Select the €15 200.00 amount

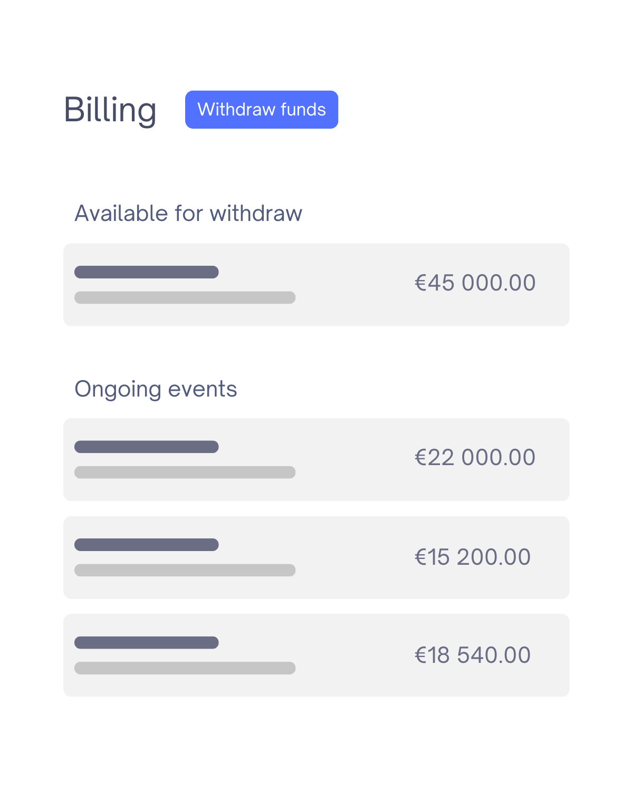coord(473,557)
